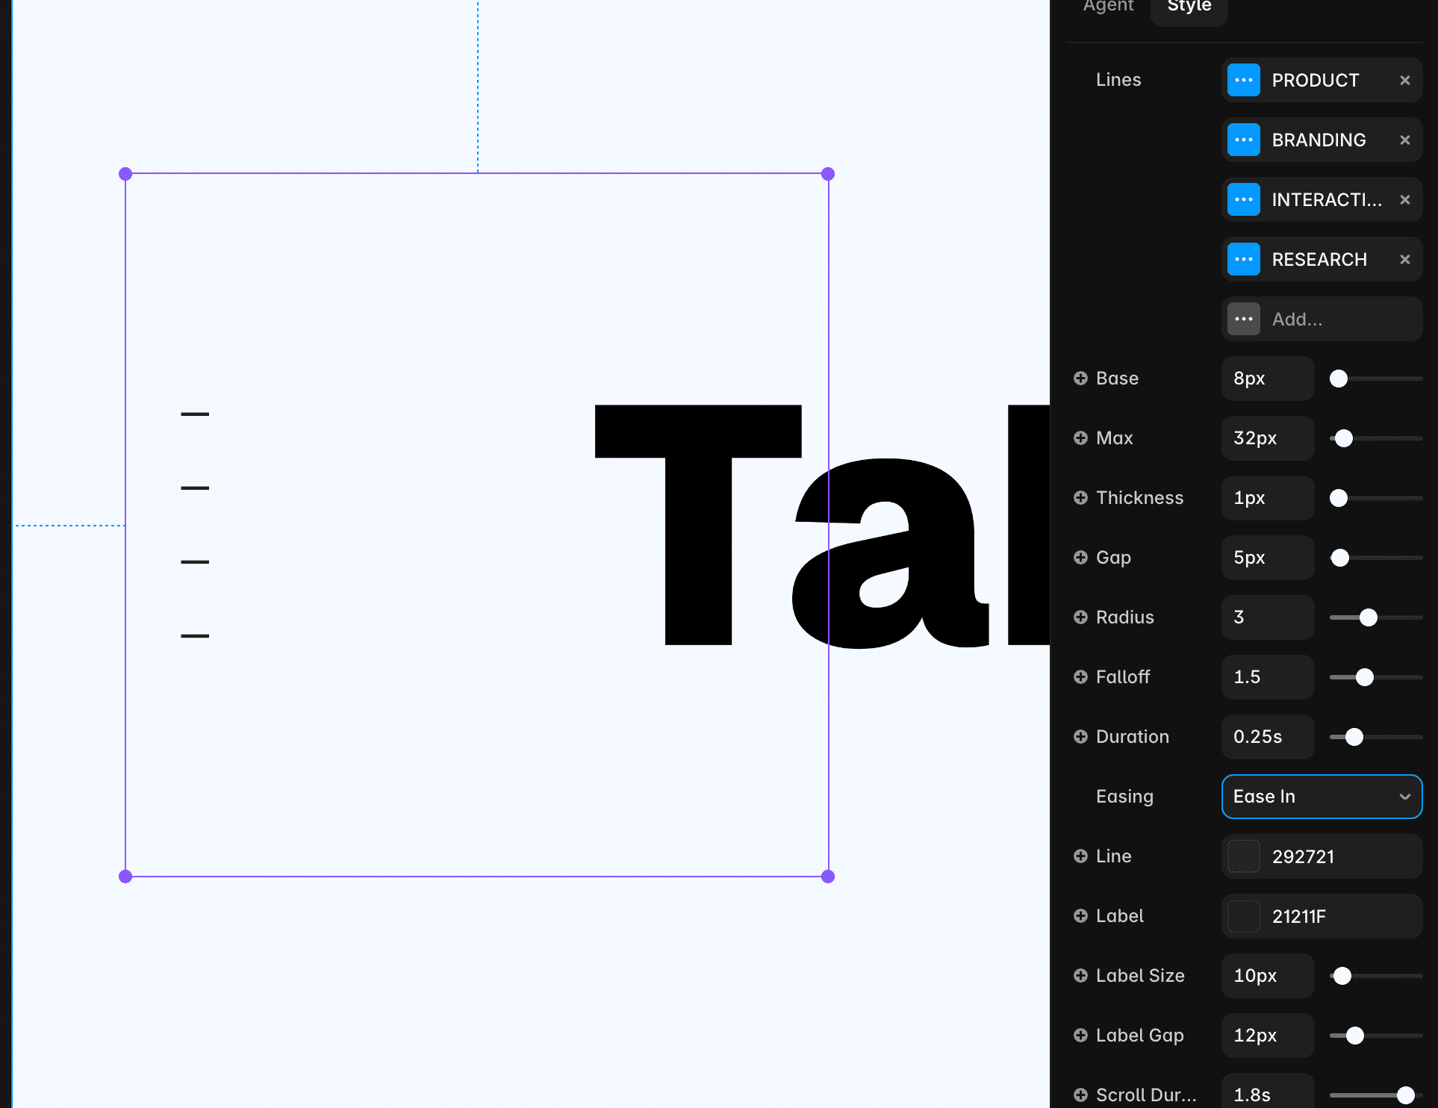
Task: Click the Falloff slider handle
Action: [1364, 677]
